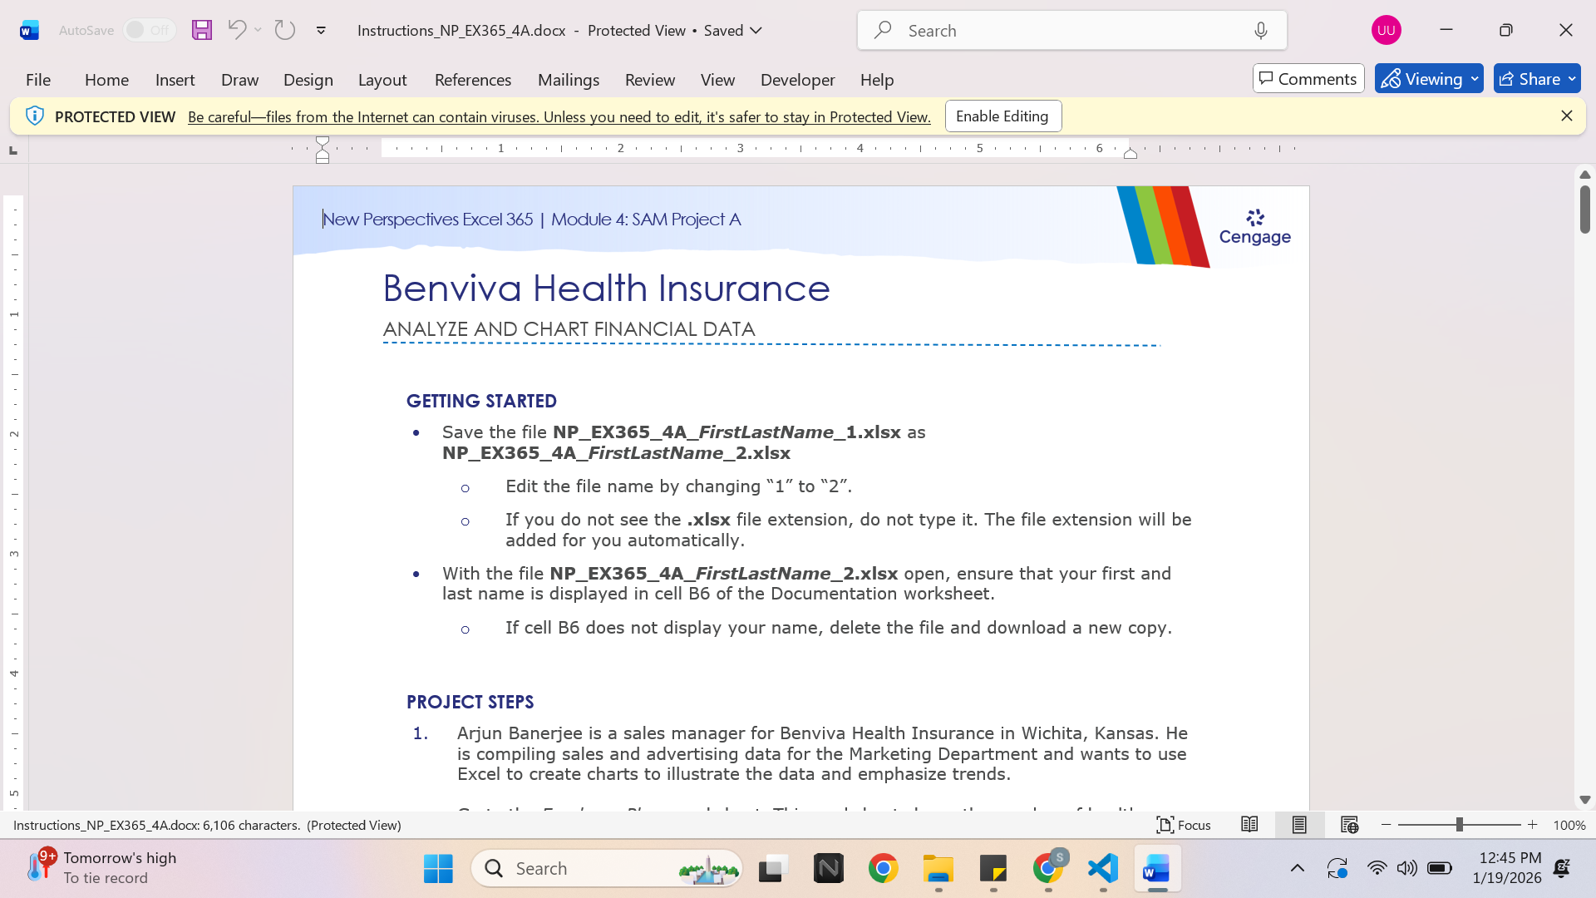Open the volume speaker tray icon

click(x=1407, y=869)
